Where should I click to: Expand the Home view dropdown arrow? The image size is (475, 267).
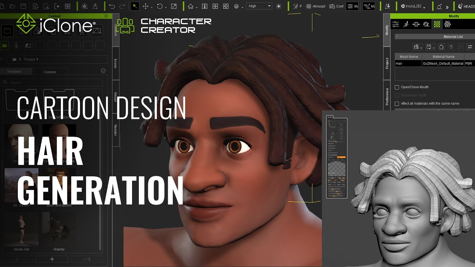click(x=197, y=7)
